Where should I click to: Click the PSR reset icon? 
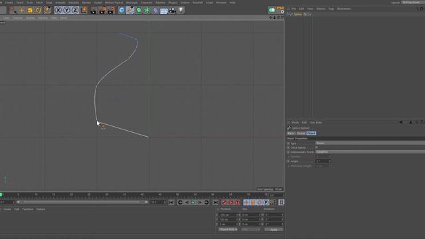click(280, 10)
